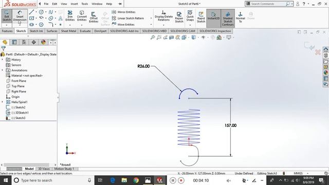Open Exit Sketch dropdown arrow

7,25
